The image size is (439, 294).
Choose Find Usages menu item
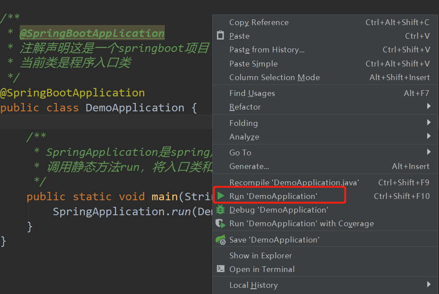(252, 93)
